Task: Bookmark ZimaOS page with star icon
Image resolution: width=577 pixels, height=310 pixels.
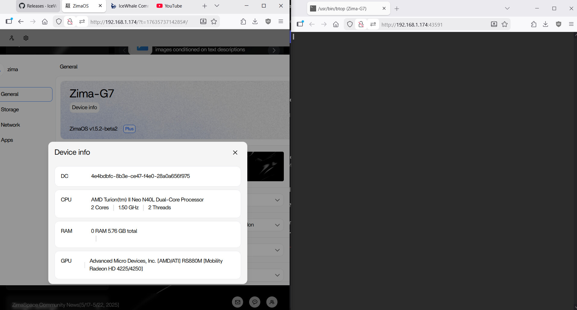Action: 214,21
